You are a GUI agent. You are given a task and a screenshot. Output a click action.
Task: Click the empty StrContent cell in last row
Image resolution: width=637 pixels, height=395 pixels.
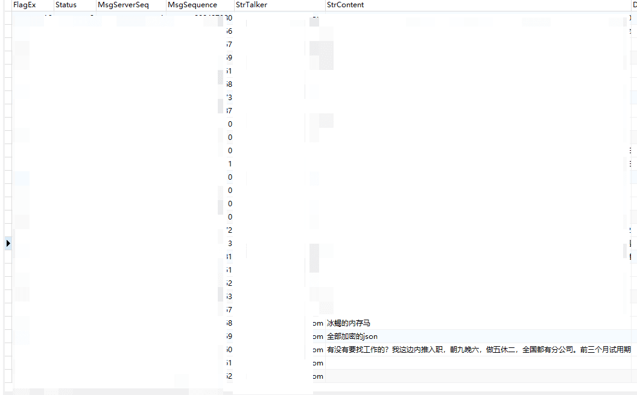pos(477,376)
